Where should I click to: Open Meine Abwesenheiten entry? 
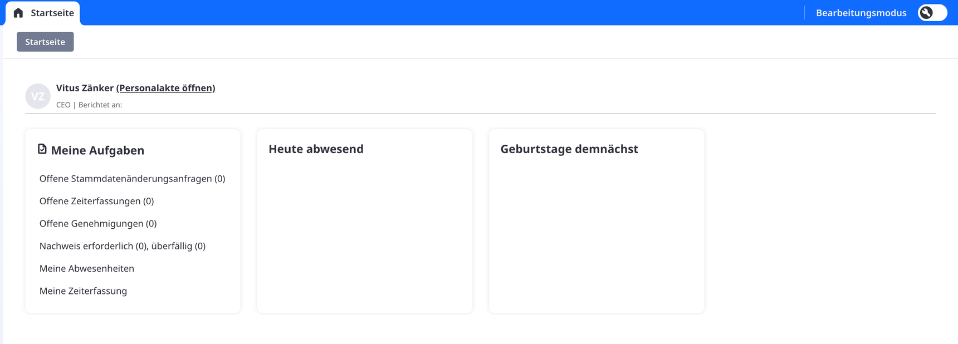click(87, 268)
